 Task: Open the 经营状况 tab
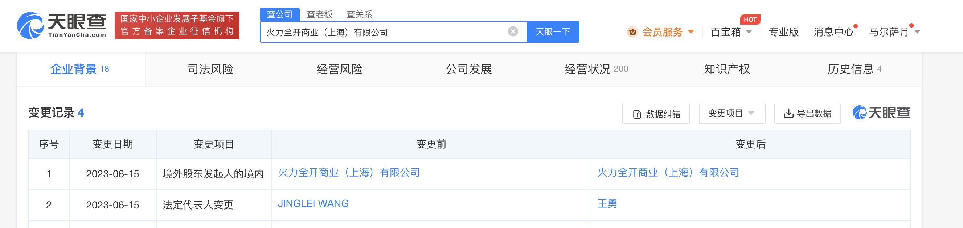(x=596, y=69)
